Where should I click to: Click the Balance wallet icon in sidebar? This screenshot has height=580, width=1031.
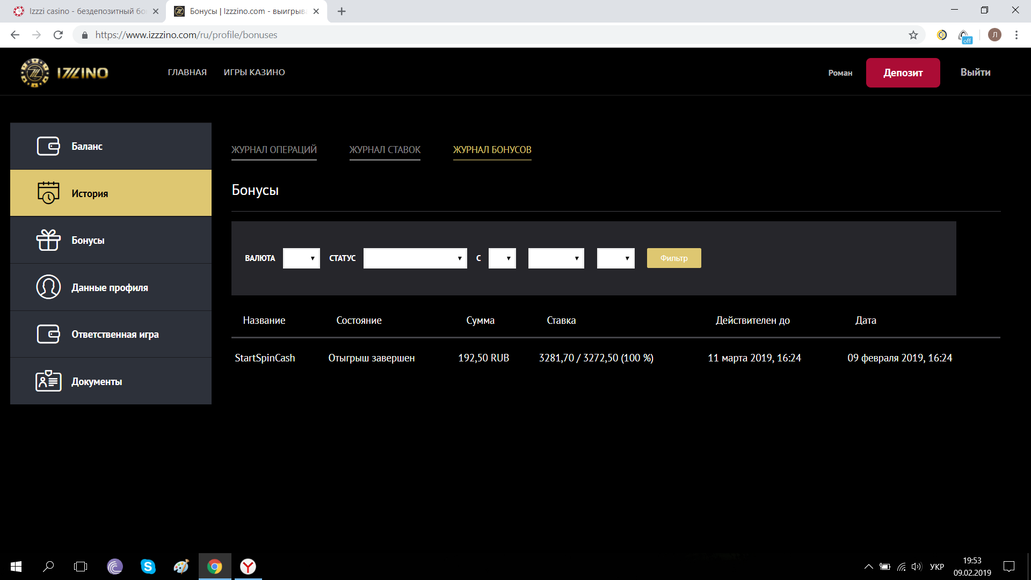click(48, 146)
